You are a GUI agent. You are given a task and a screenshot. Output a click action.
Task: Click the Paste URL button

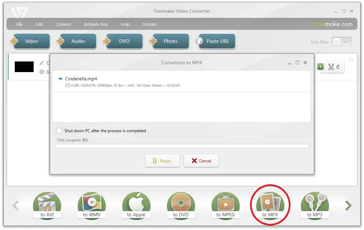[x=216, y=41]
